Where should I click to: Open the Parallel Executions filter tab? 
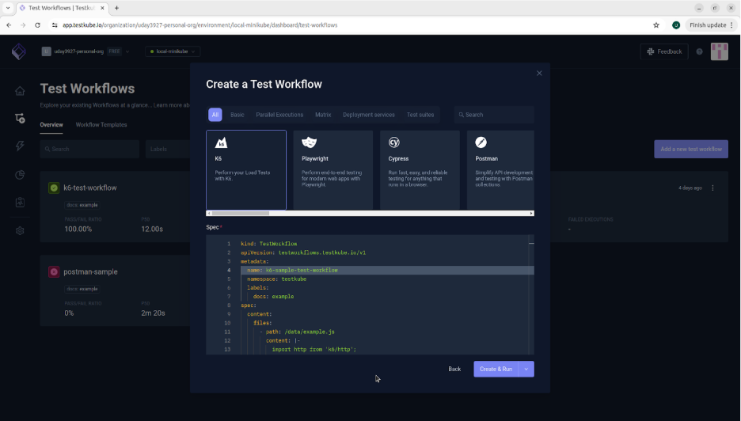[x=279, y=115]
